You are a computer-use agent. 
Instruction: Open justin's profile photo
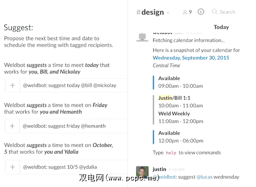coord(142,172)
